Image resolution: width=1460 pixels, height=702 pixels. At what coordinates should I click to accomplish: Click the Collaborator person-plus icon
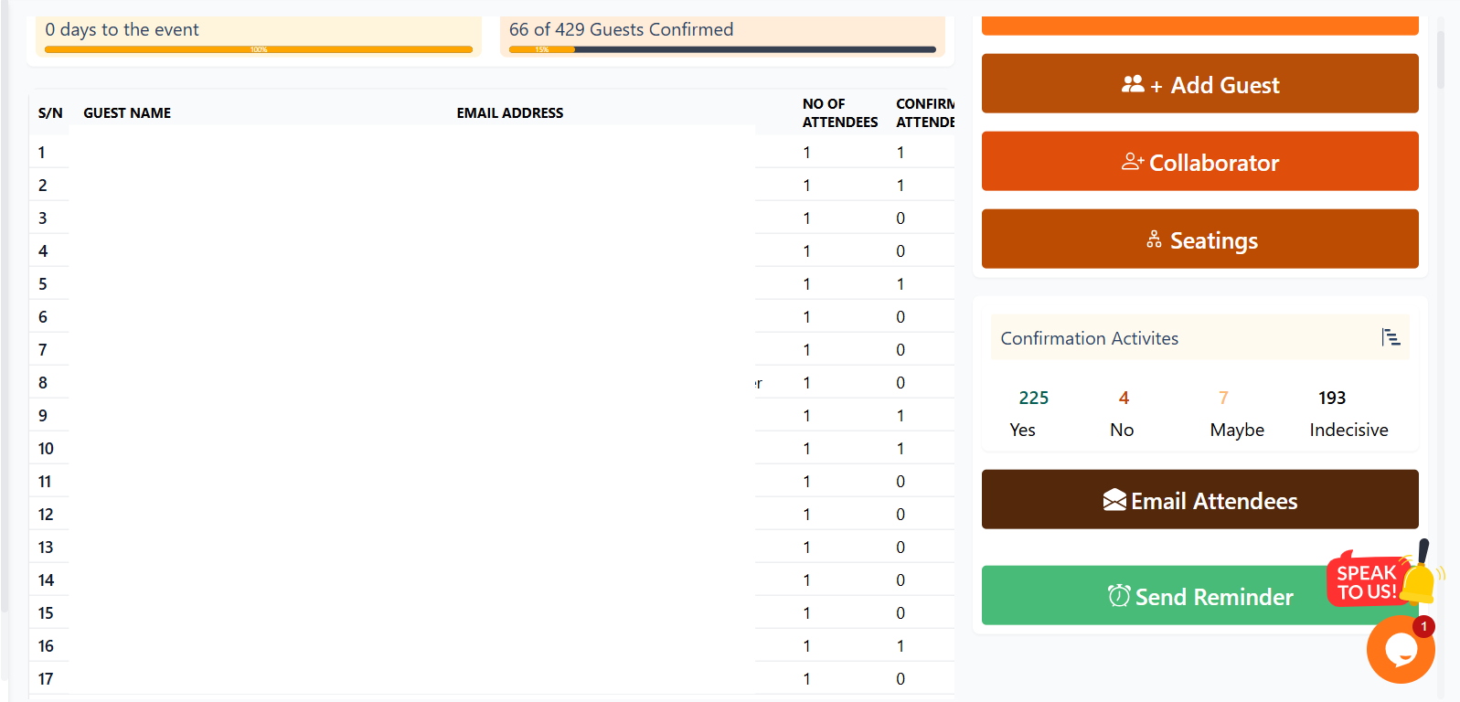1133,162
